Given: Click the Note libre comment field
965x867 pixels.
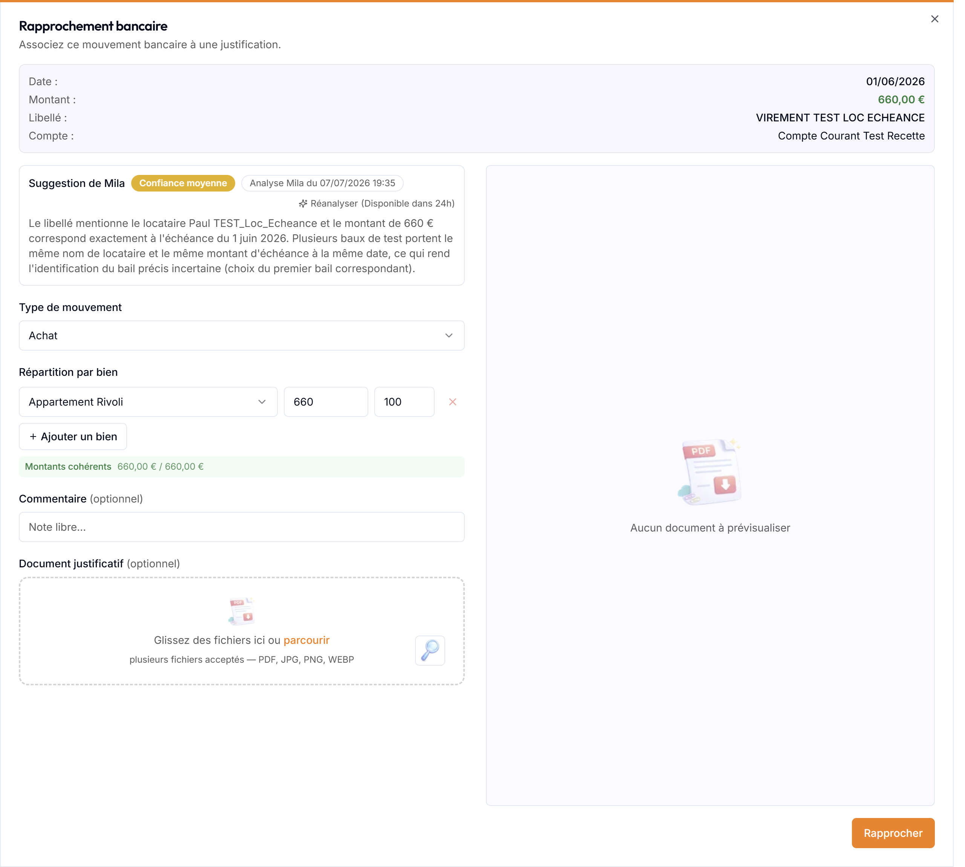Looking at the screenshot, I should pos(242,527).
